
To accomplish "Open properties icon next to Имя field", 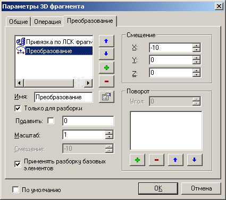I will coord(106,97).
